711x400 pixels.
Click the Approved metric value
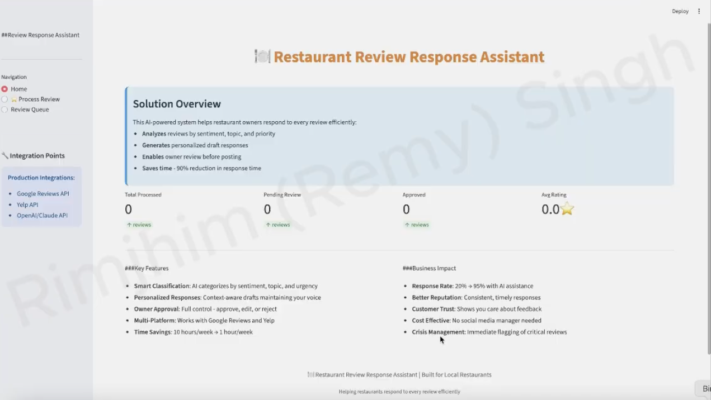406,209
